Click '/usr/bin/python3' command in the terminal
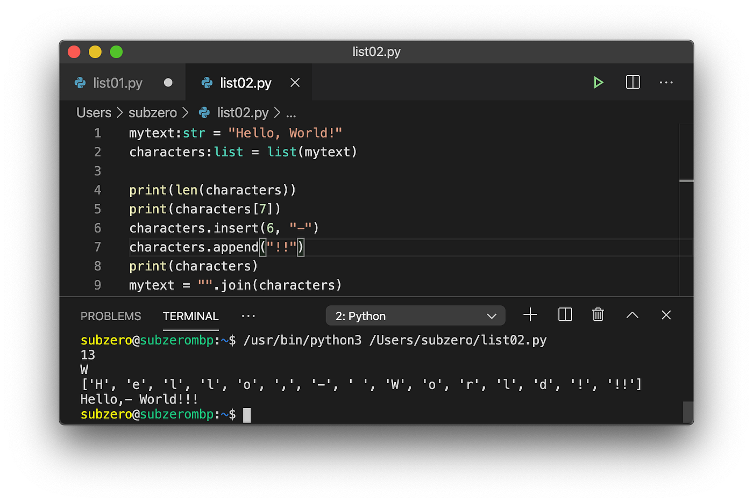The image size is (753, 503). pyautogui.click(x=302, y=340)
